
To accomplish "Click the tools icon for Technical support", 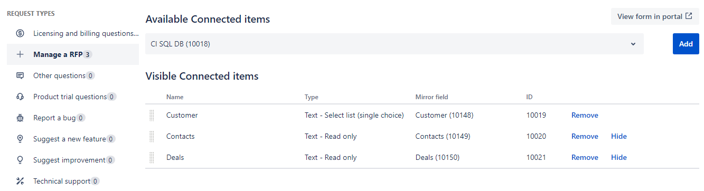I will click(x=20, y=181).
